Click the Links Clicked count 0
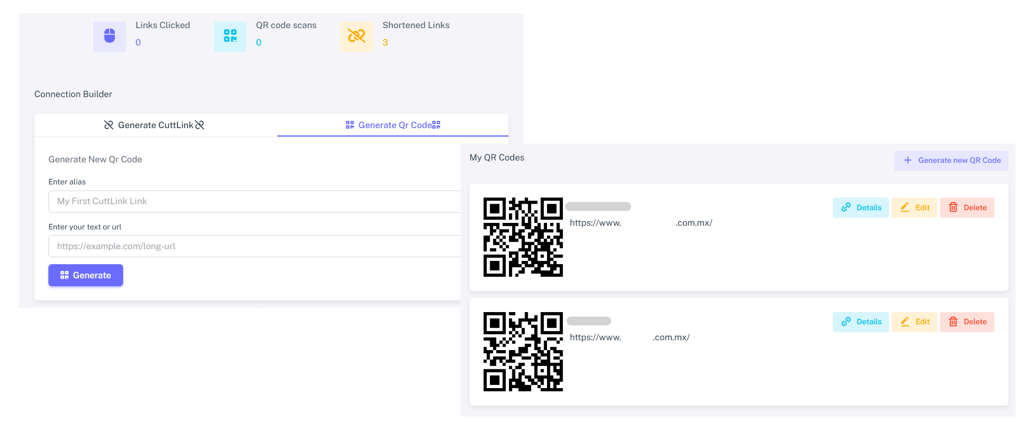Screen dimensions: 1032x428 (138, 43)
